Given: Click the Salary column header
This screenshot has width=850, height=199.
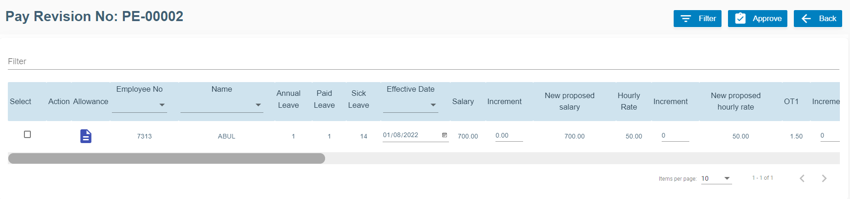Looking at the screenshot, I should click(463, 101).
